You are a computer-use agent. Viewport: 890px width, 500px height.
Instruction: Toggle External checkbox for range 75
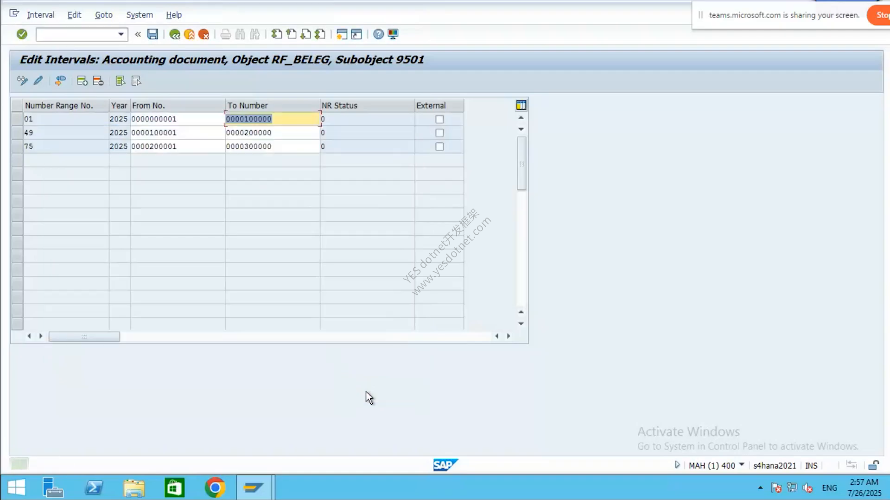(x=439, y=146)
